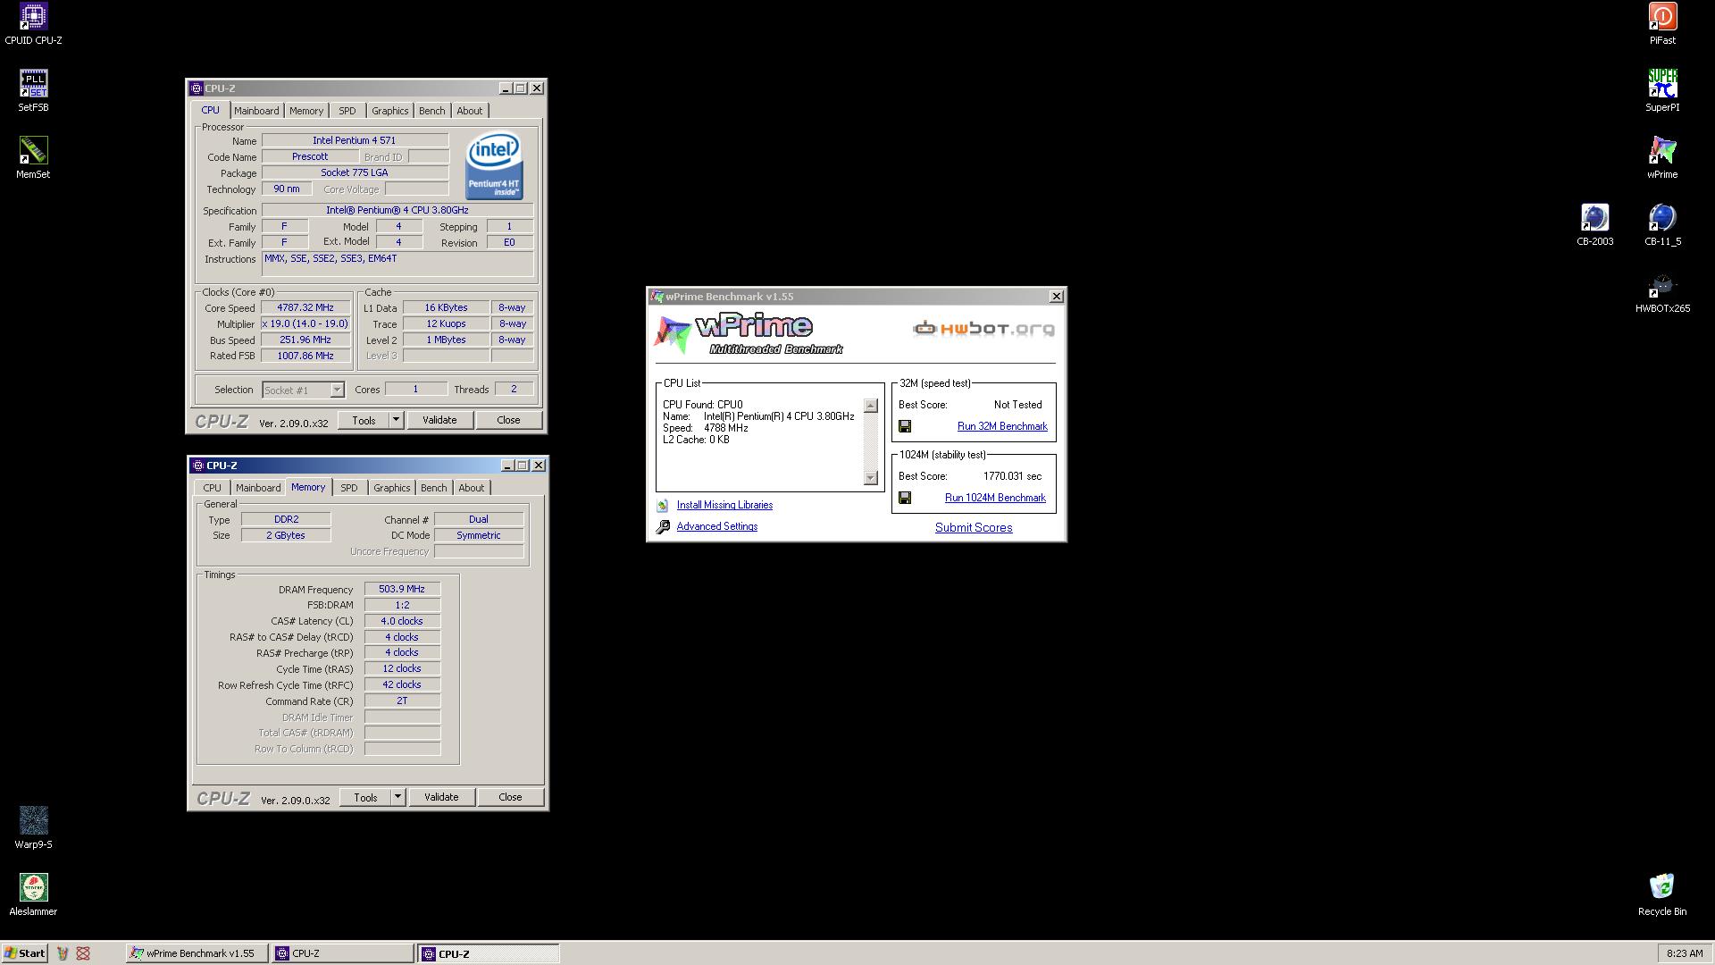Select Graphics tab in bottom CPU-Z window
This screenshot has height=965, width=1715.
392,488
